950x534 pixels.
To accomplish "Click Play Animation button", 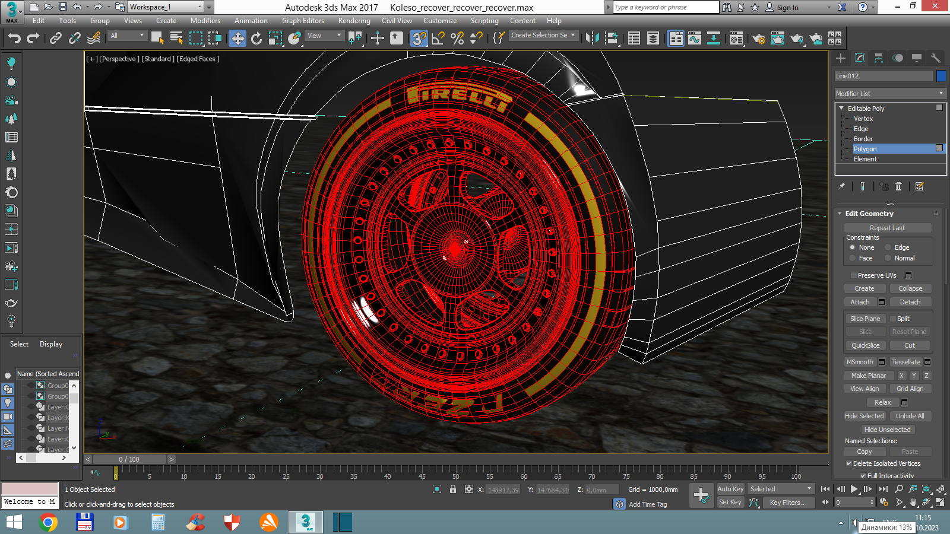I will [854, 489].
